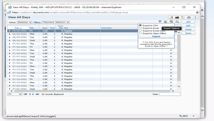
Task: Click the alert map pin toolbar icon
Action: coord(172,17)
